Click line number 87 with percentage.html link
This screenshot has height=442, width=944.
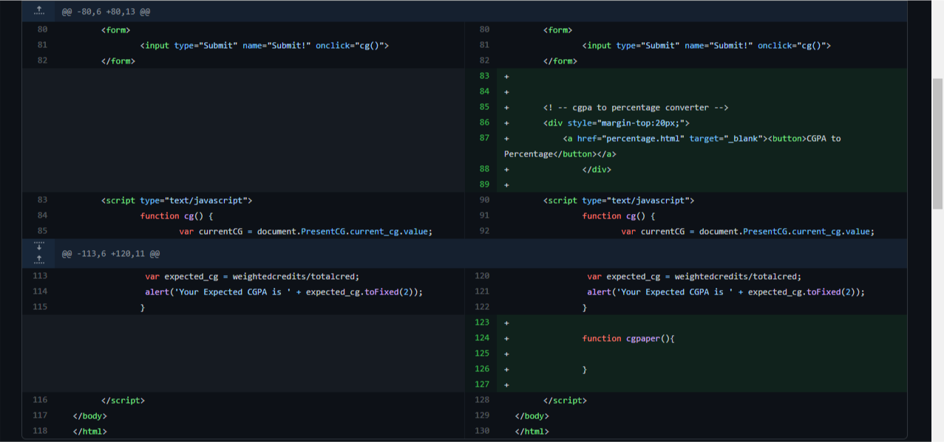pyautogui.click(x=484, y=138)
